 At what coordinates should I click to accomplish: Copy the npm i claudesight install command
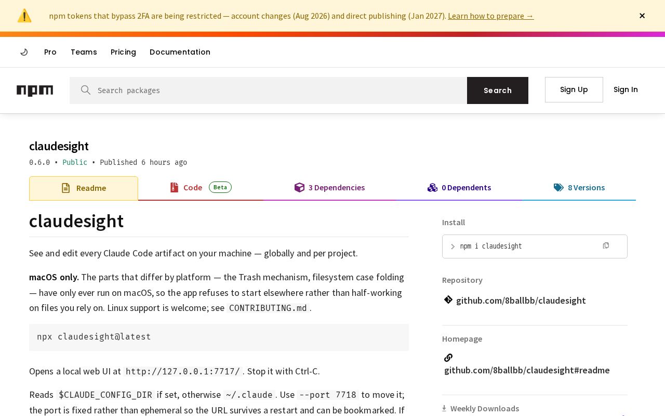(x=606, y=245)
